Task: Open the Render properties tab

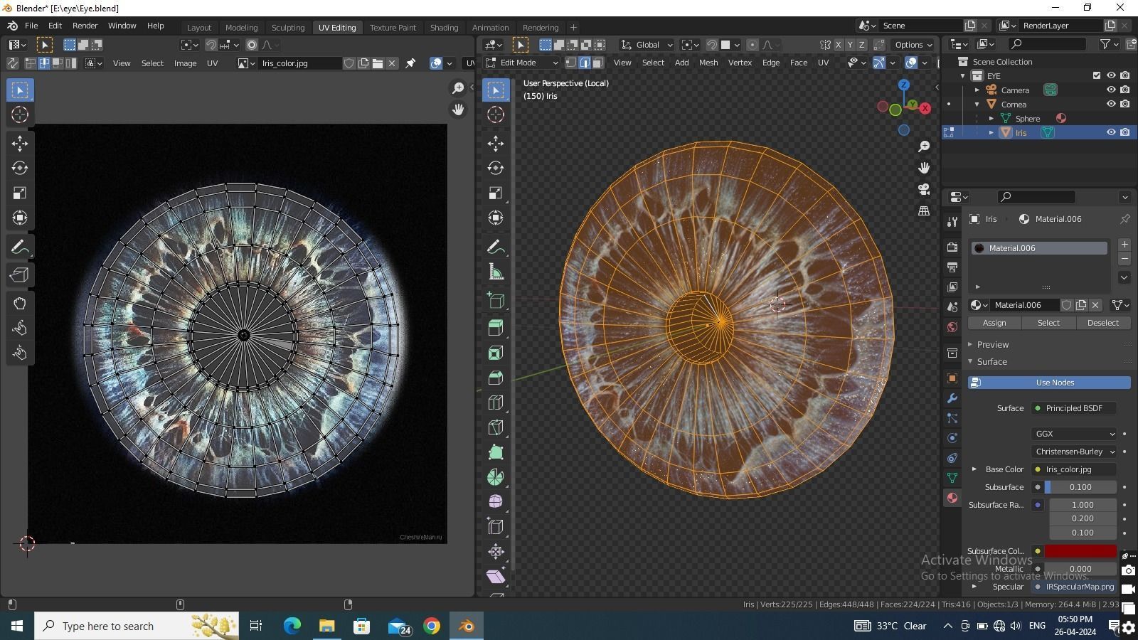Action: (952, 247)
